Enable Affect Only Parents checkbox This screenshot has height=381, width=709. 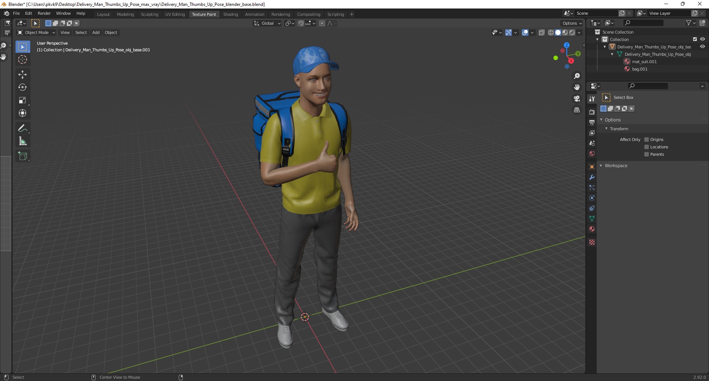tap(647, 154)
